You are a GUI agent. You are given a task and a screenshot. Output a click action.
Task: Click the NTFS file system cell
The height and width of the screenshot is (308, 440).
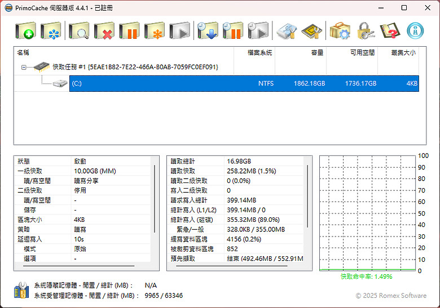click(x=266, y=83)
